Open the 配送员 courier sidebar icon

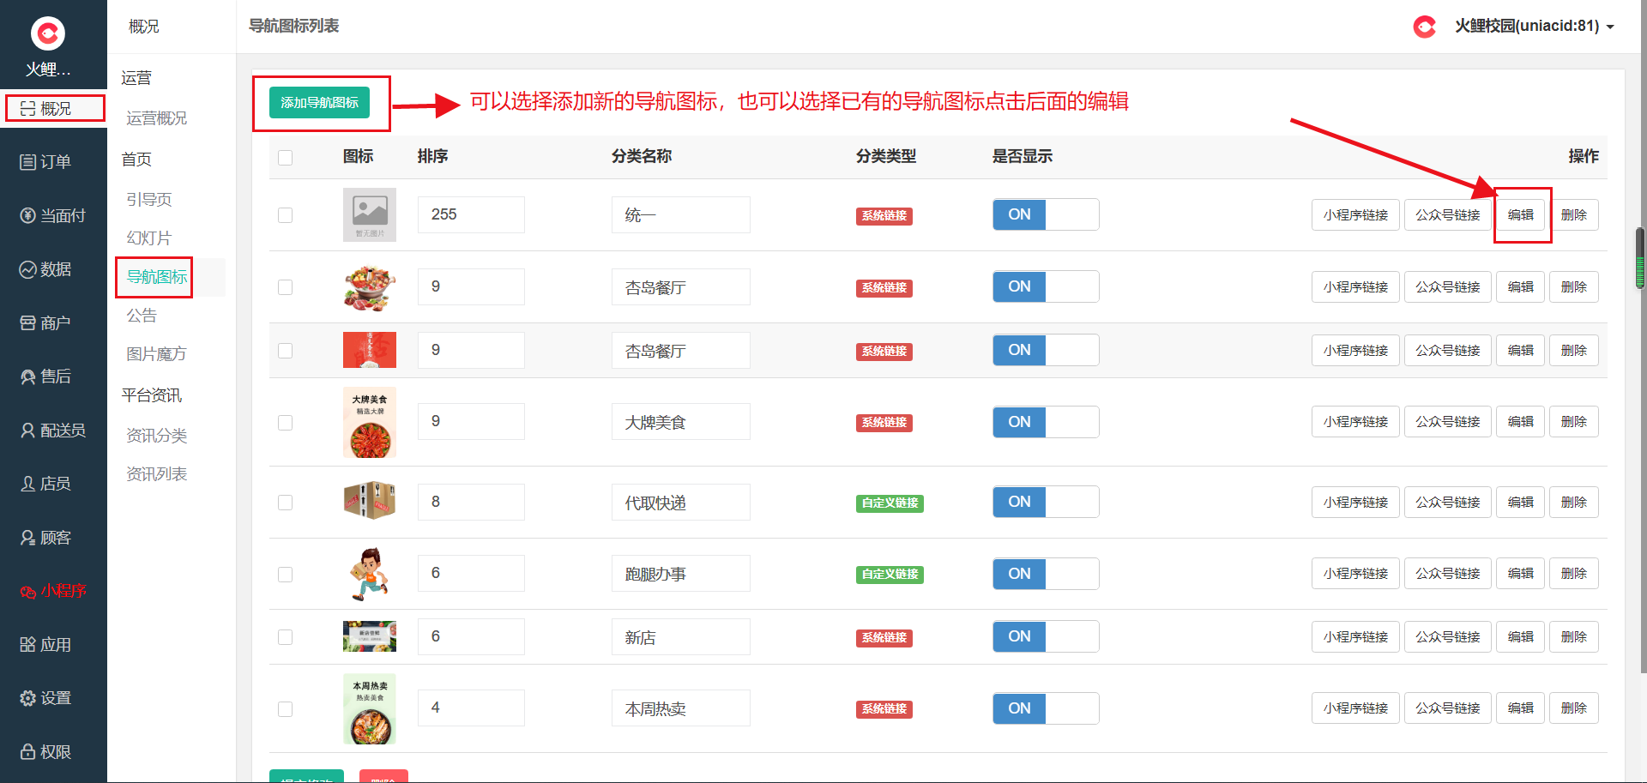(28, 430)
